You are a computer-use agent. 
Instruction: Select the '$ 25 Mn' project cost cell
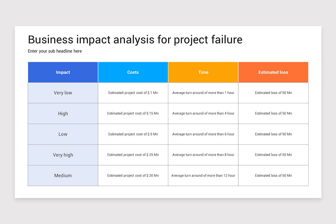133,155
